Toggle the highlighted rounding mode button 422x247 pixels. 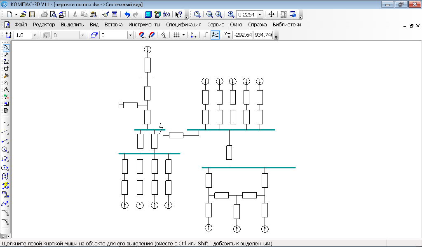[215, 35]
